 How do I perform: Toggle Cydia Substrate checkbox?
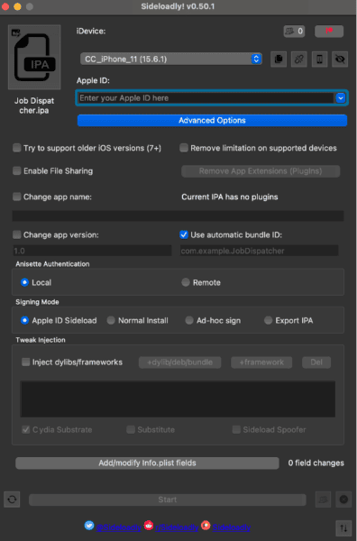[x=26, y=429]
